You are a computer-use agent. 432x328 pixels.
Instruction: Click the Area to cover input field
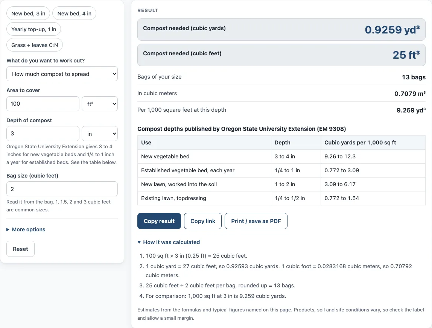[x=43, y=104]
